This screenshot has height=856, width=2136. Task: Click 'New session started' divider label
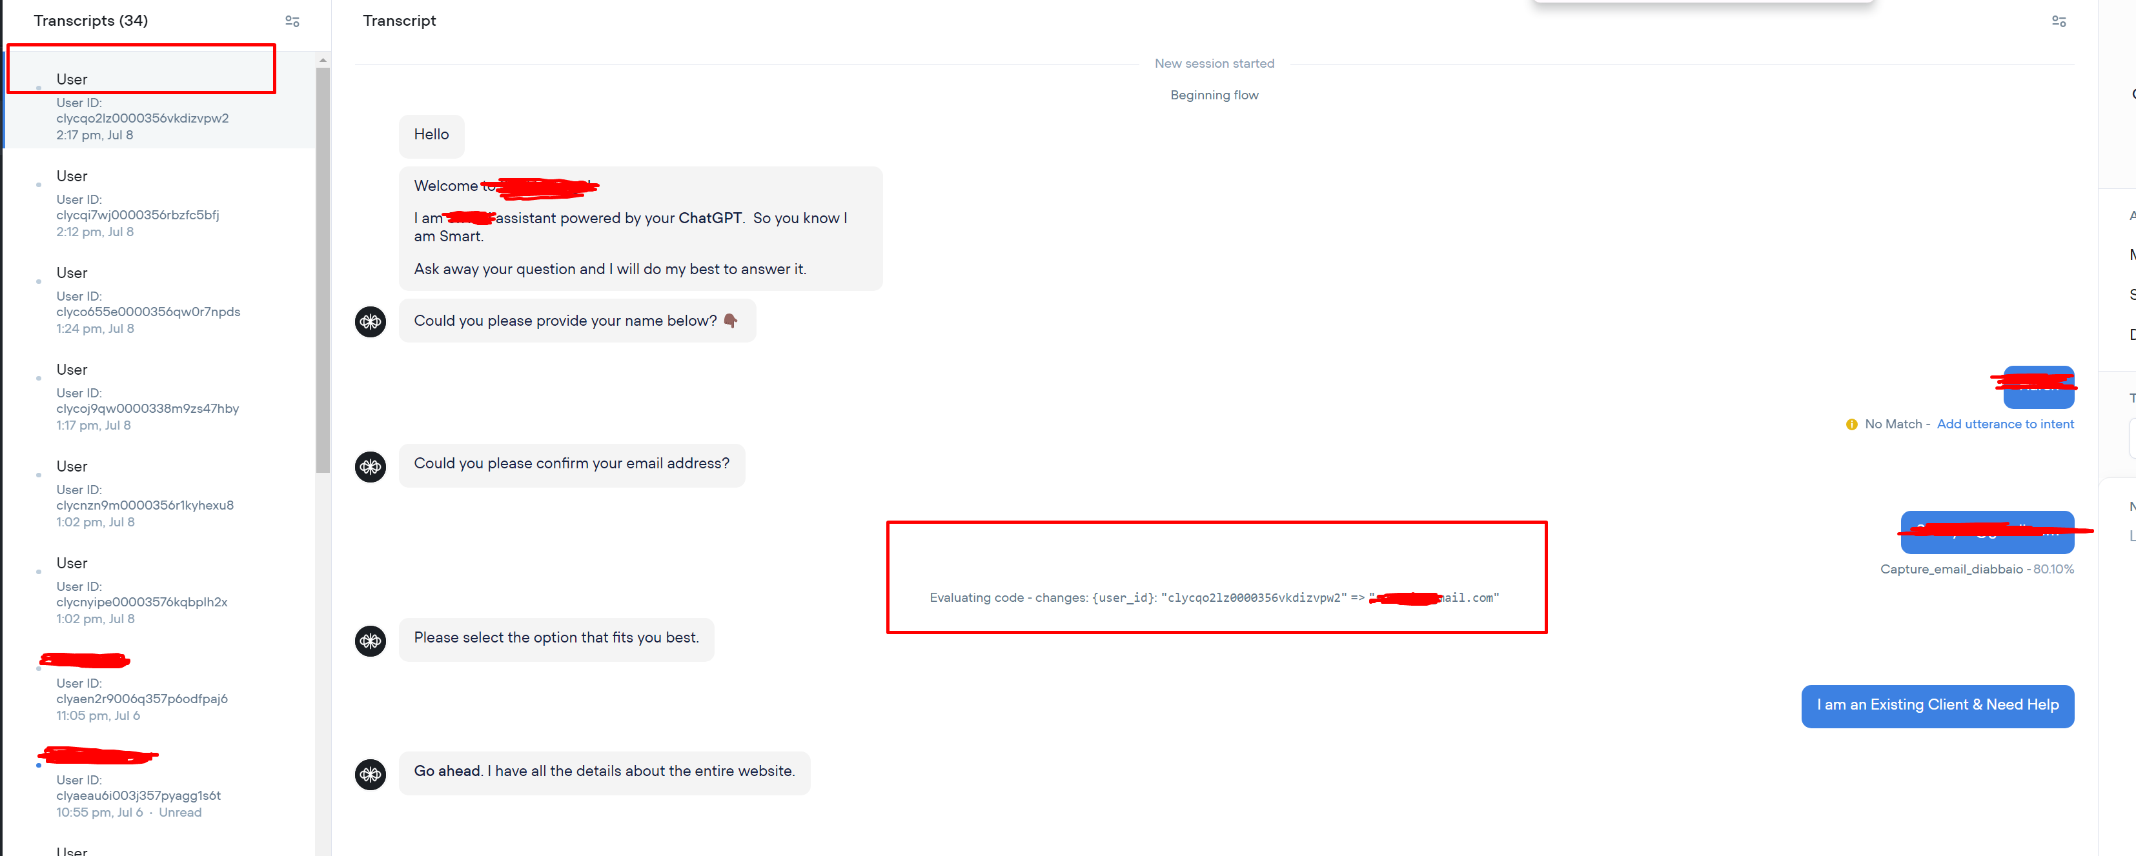[1214, 64]
